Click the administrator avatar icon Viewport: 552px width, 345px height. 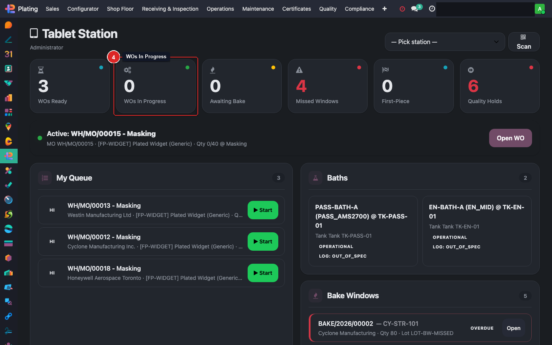click(x=539, y=9)
